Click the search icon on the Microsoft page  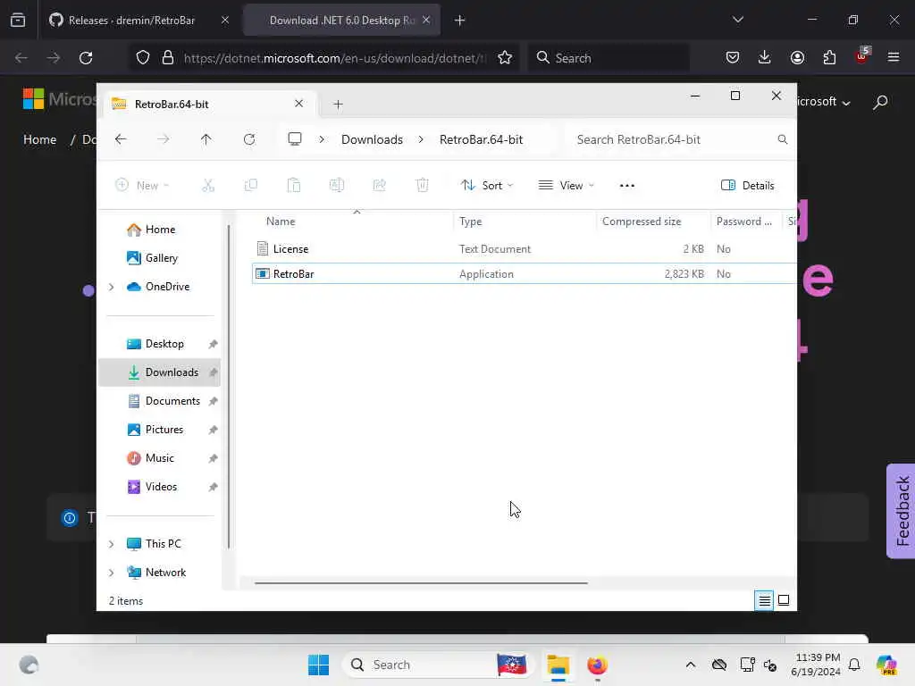[x=880, y=102]
